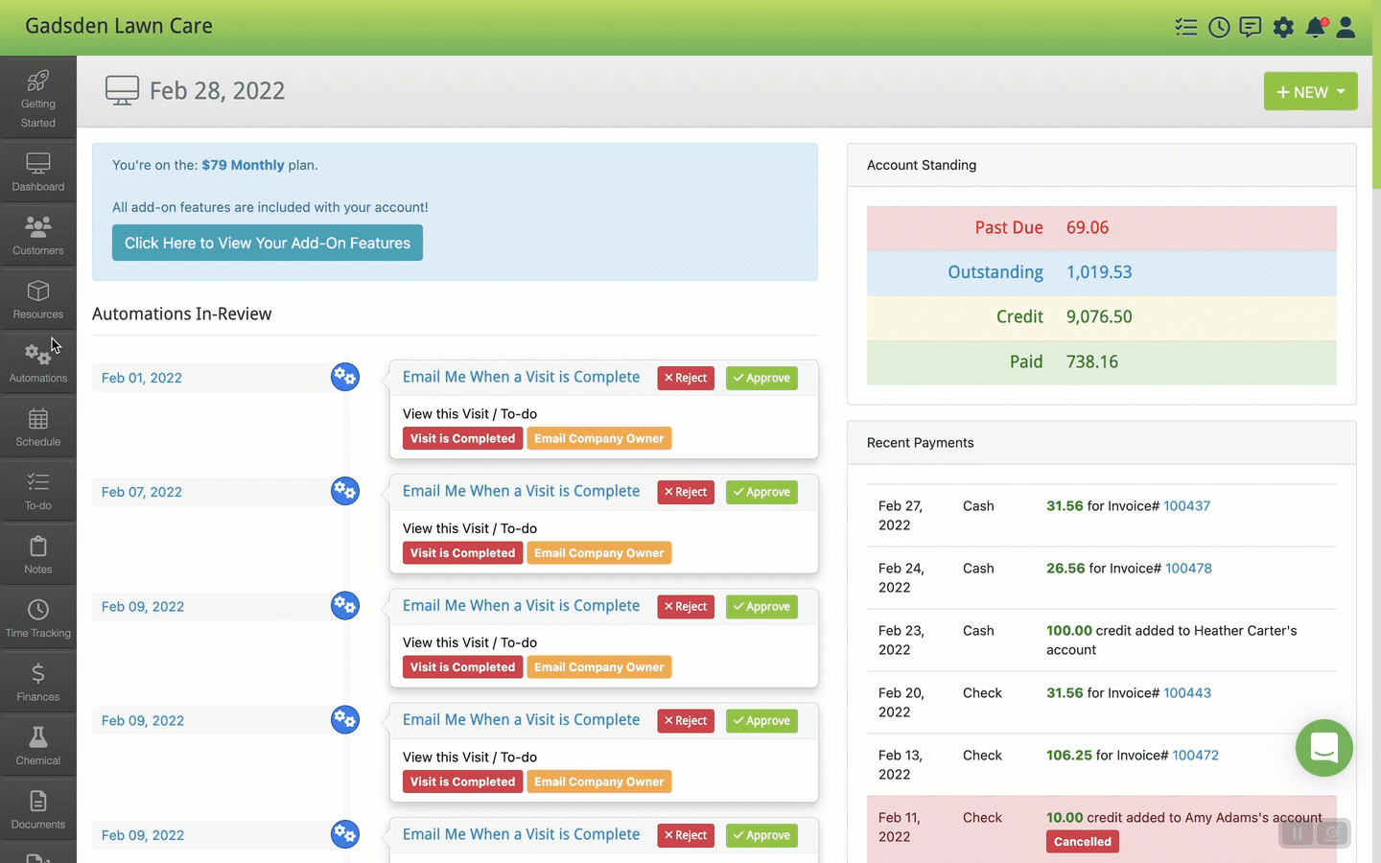The image size is (1381, 863).
Task: Click the automation gear badge for Feb 07, 2022
Action: tap(345, 491)
